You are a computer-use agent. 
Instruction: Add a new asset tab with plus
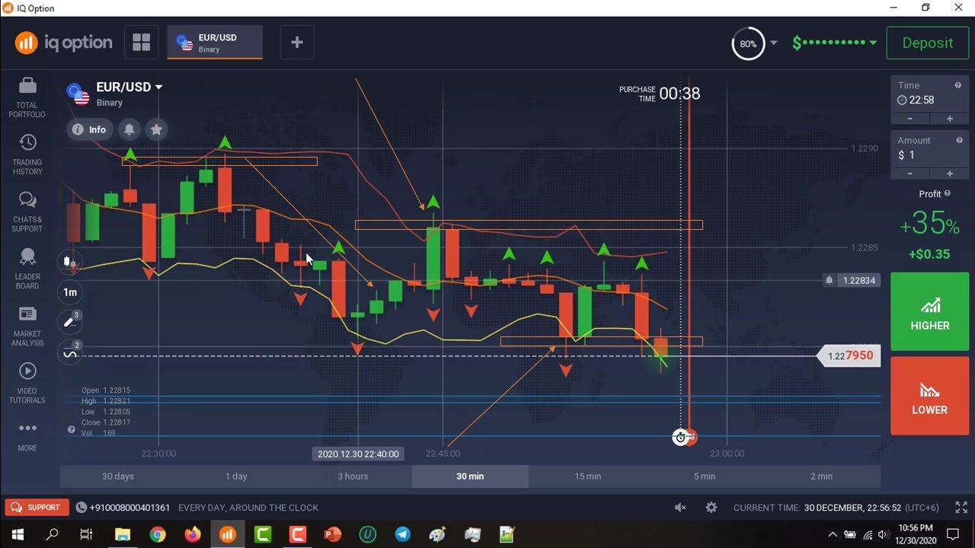tap(297, 43)
